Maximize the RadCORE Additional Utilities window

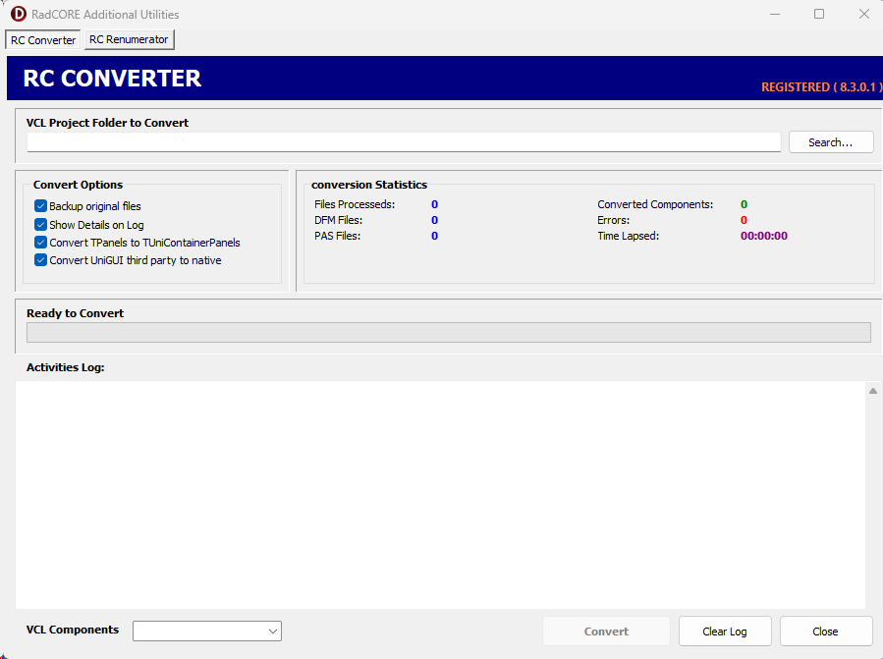coord(819,14)
